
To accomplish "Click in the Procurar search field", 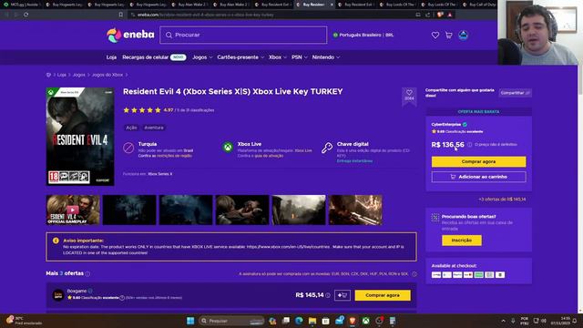I will point(243,35).
